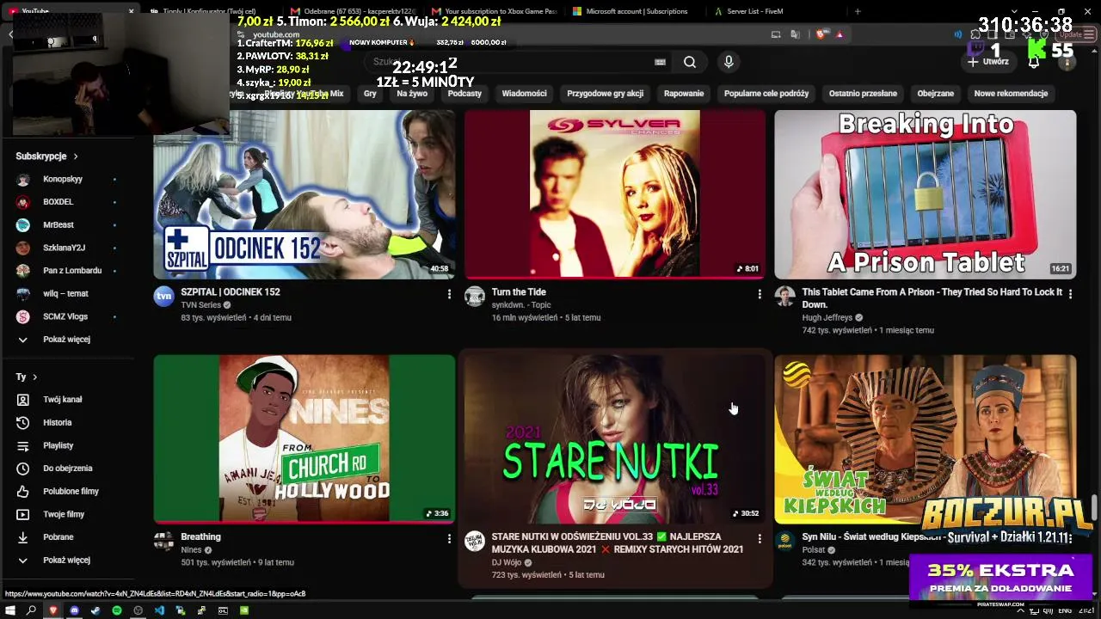This screenshot has height=619, width=1101.
Task: Open Hugh Jeffreys channel link
Action: pos(827,317)
